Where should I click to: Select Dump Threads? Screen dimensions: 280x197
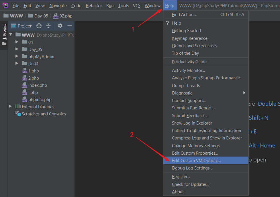coord(206,86)
